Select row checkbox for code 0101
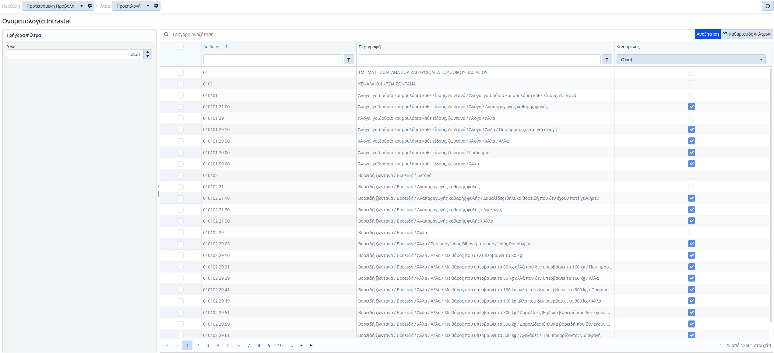The image size is (774, 353). [x=181, y=84]
